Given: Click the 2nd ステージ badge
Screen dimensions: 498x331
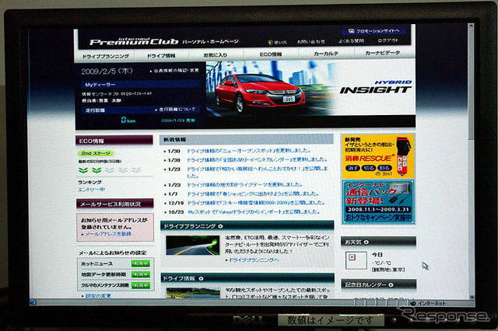Looking at the screenshot, I should pyautogui.click(x=96, y=153).
